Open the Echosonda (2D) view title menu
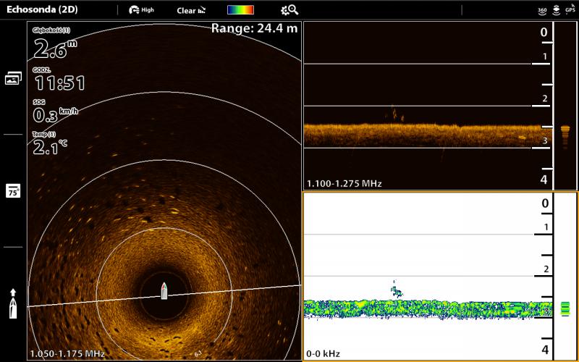Screen dimensions: 579x362 (42, 10)
